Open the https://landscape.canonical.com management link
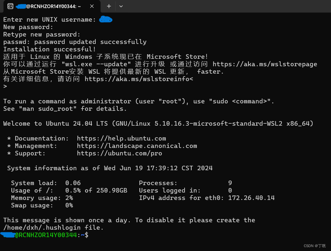 pos(137,146)
